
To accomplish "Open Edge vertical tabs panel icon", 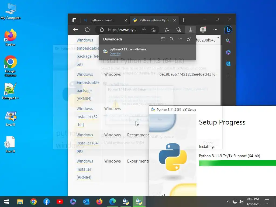I will coord(74,20).
